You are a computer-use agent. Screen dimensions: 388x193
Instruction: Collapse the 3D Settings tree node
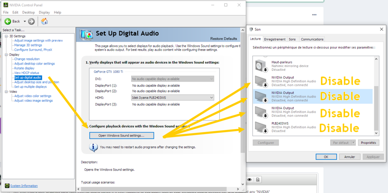(x=6, y=36)
